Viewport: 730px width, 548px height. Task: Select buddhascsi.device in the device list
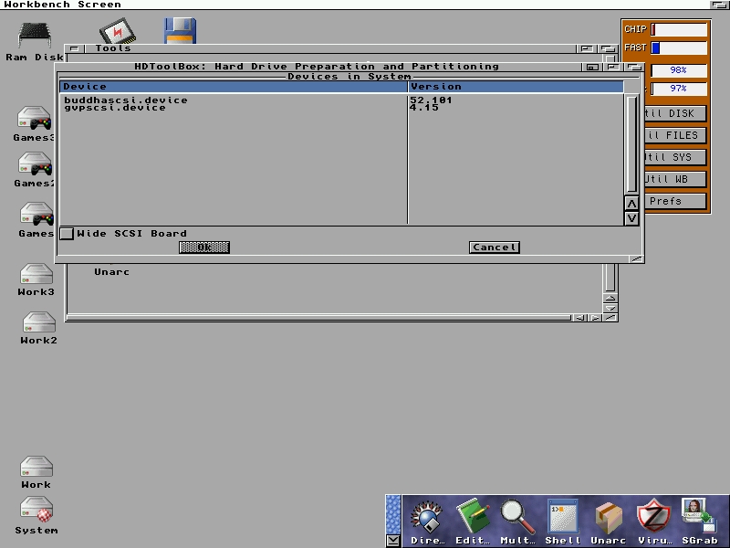[126, 100]
